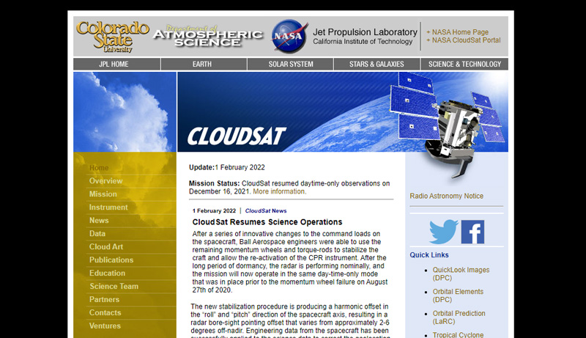This screenshot has height=338, width=586.
Task: Select Partners in the sidebar menu
Action: 104,299
